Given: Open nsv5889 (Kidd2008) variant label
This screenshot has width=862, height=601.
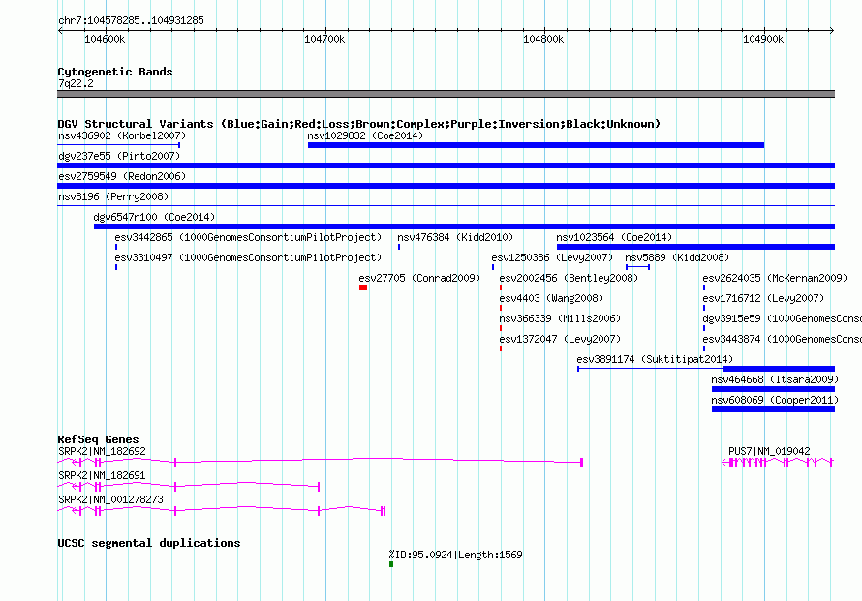Looking at the screenshot, I should tap(677, 257).
